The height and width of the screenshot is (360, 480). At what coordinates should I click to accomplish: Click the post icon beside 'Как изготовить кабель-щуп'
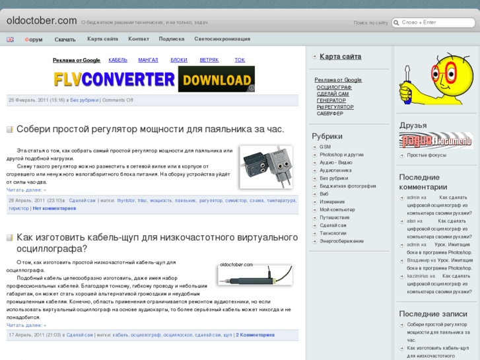pyautogui.click(x=10, y=238)
